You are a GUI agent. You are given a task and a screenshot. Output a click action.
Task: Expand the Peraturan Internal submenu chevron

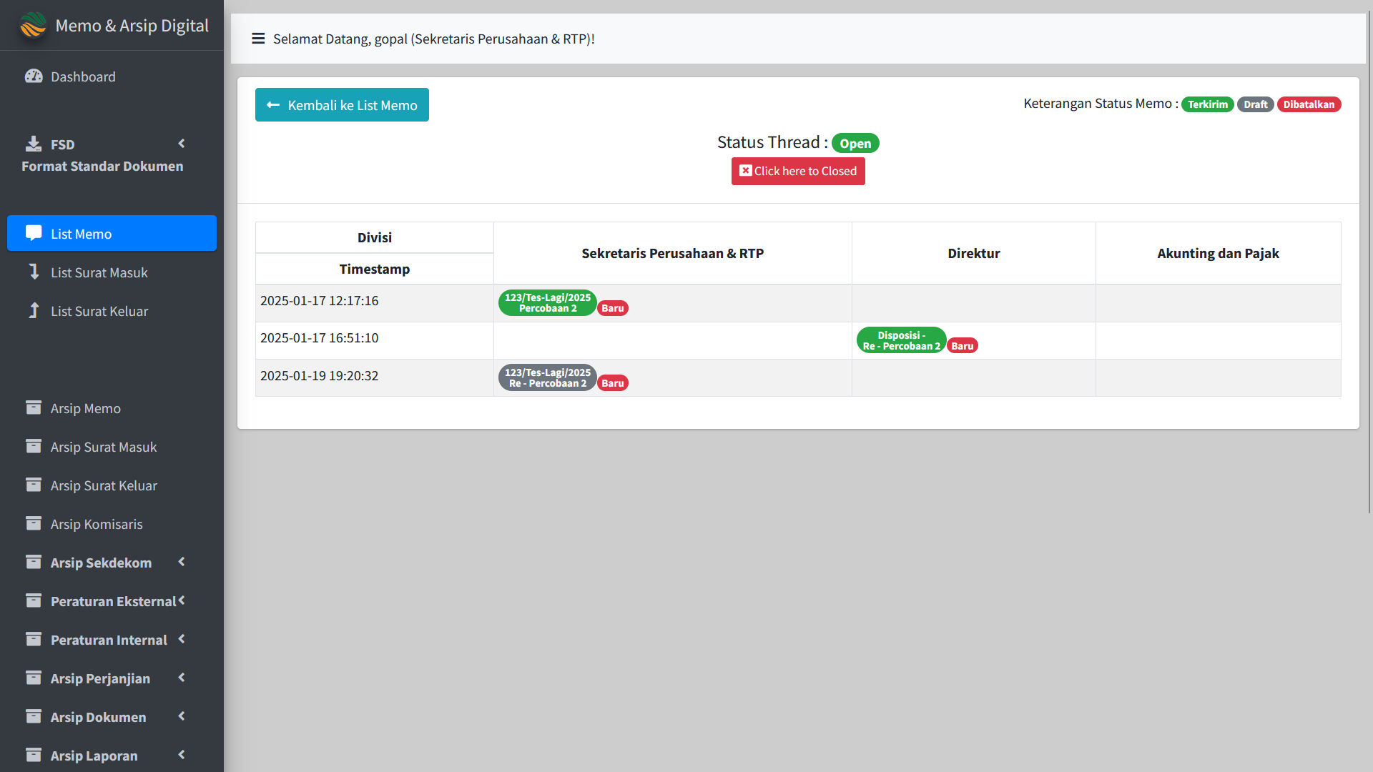(182, 639)
